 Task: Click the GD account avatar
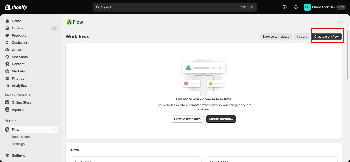click(307, 7)
